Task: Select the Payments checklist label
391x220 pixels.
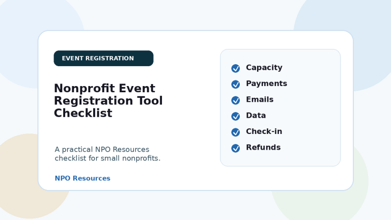Action: 267,84
